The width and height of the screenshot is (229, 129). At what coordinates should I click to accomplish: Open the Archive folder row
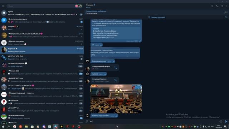point(42,13)
